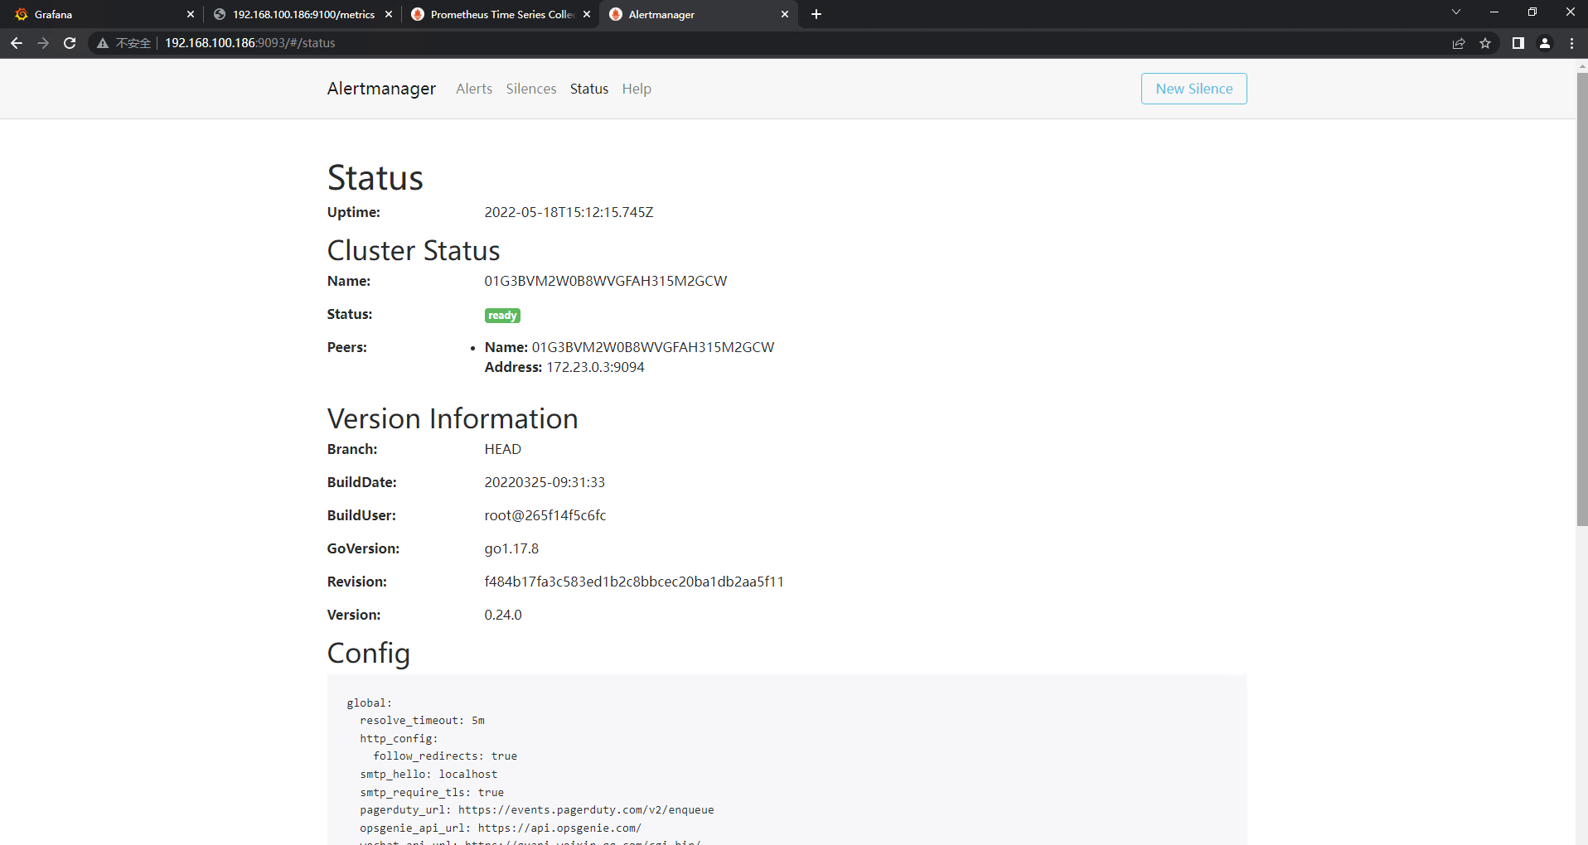Click GoVersion value go1.17.8
The height and width of the screenshot is (845, 1588).
512,548
